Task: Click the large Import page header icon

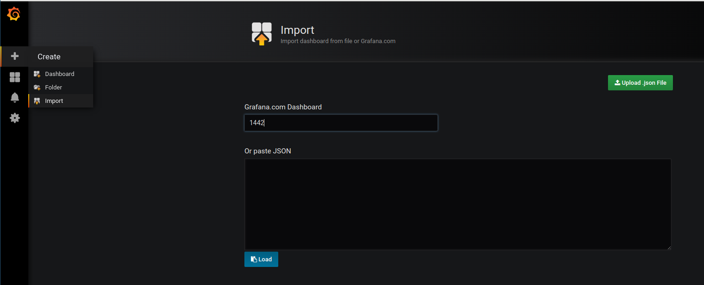Action: point(262,33)
